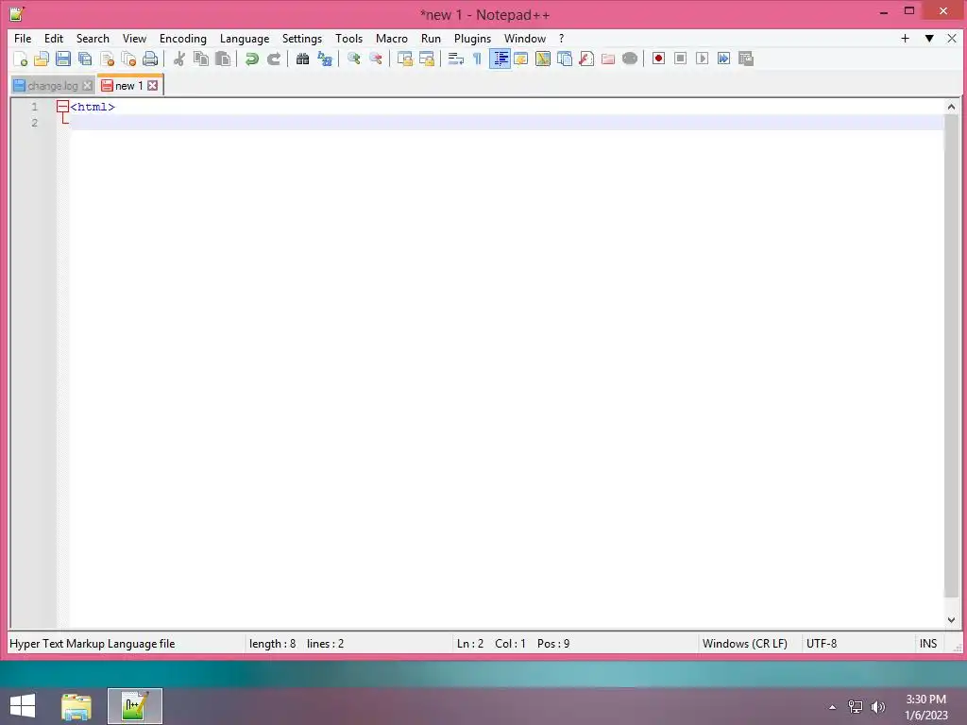Toggle the indent guide toolbar button
The image size is (967, 725).
[500, 59]
